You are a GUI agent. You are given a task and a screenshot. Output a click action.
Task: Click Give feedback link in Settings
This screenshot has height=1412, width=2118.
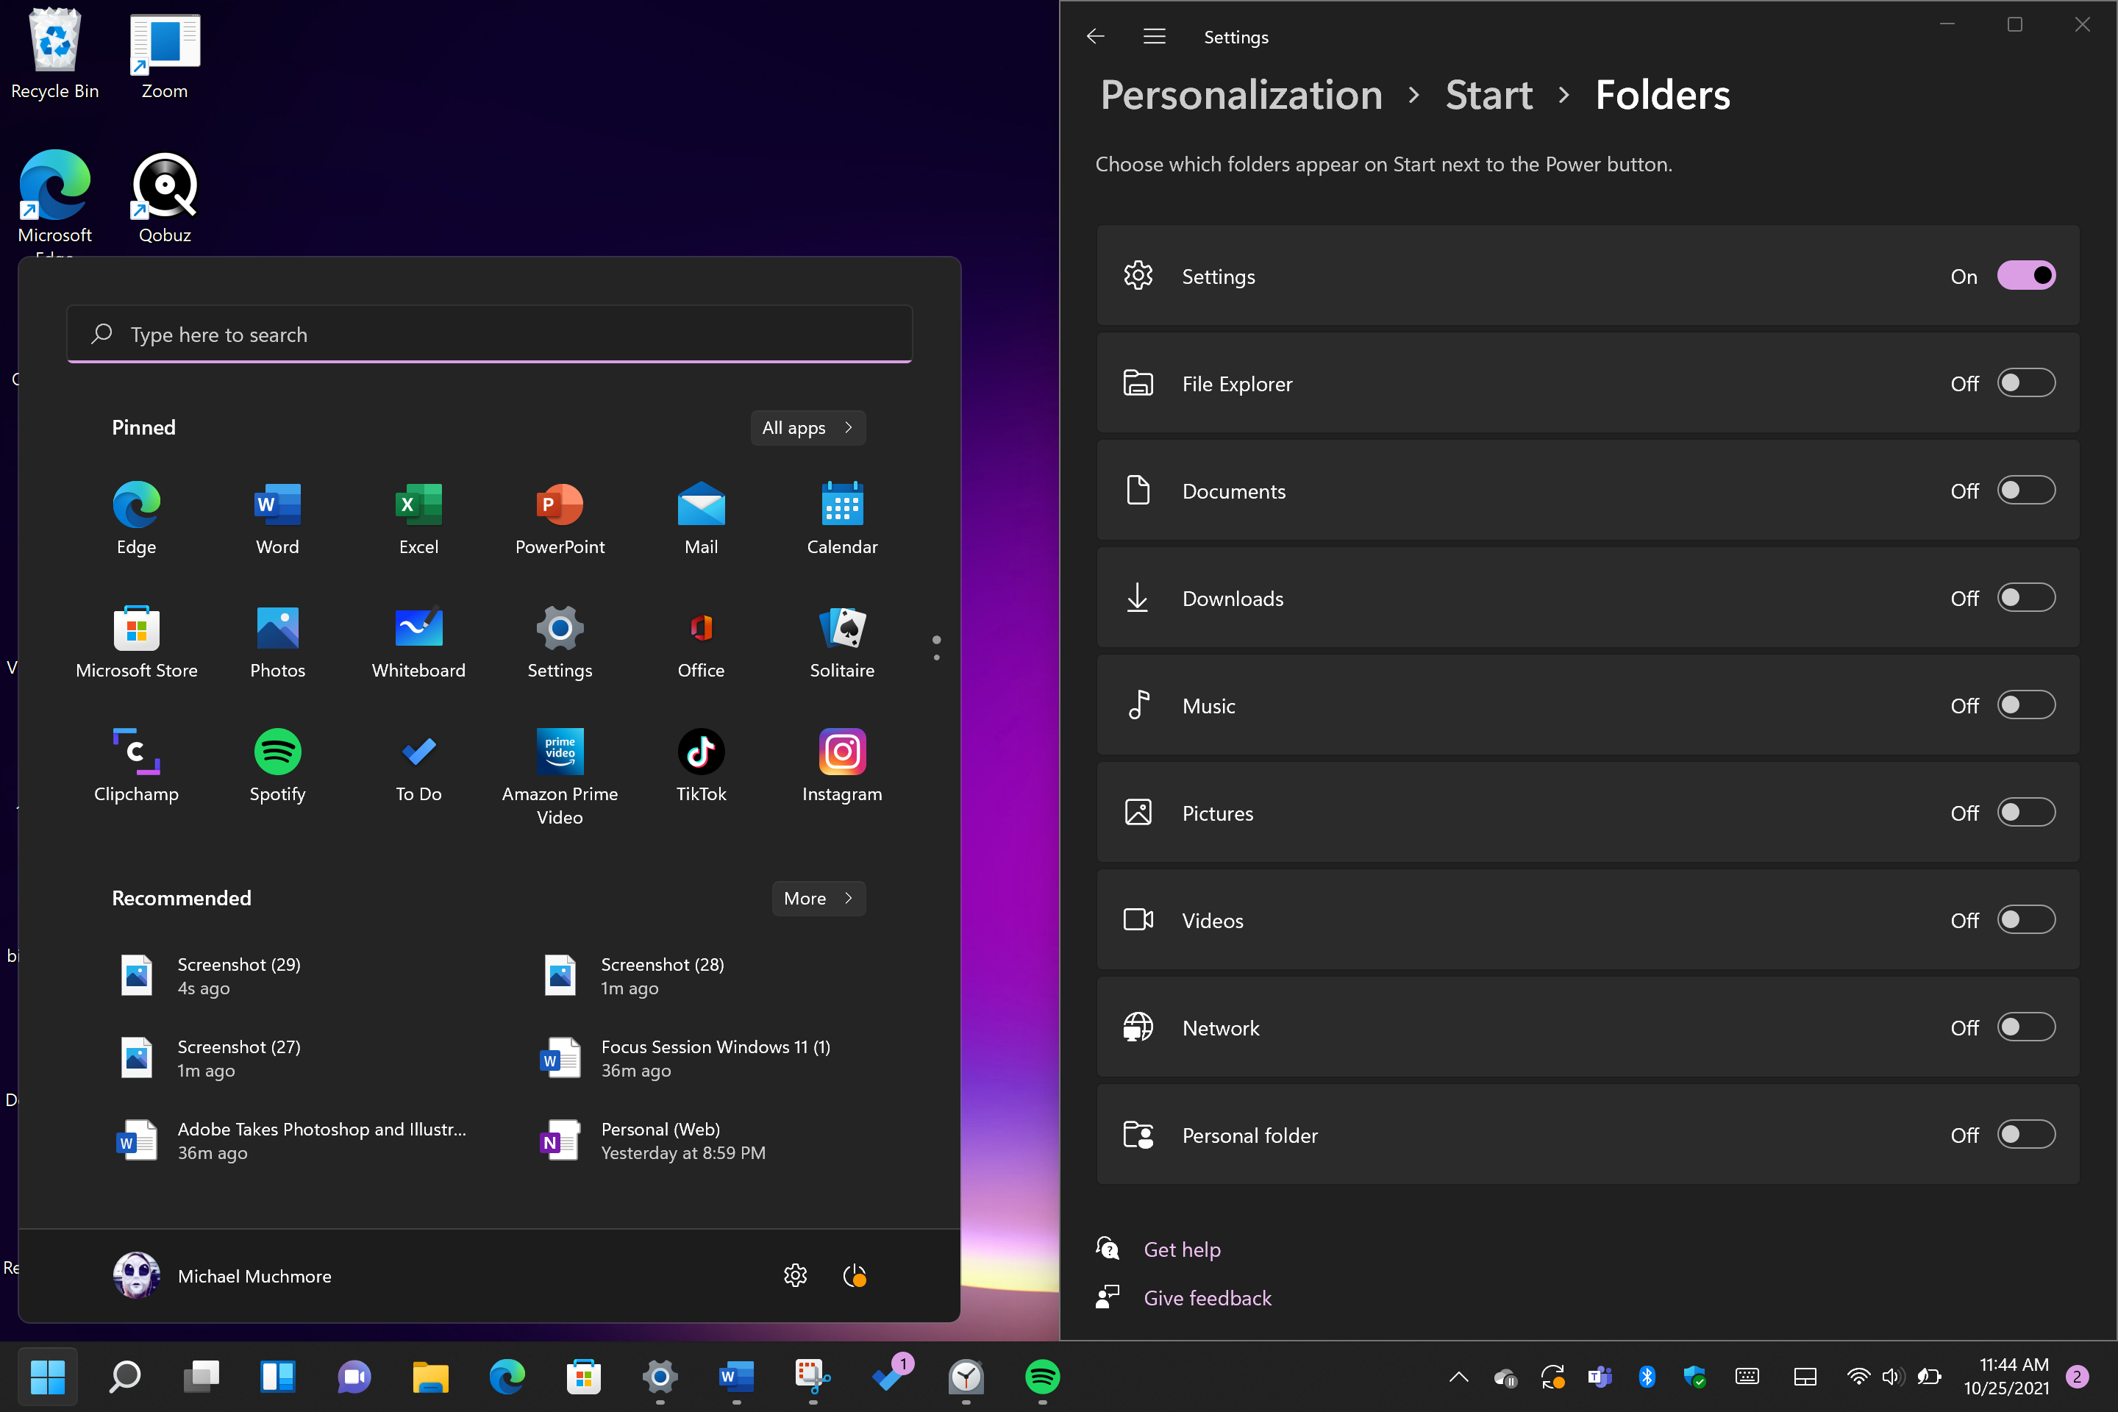coord(1207,1297)
